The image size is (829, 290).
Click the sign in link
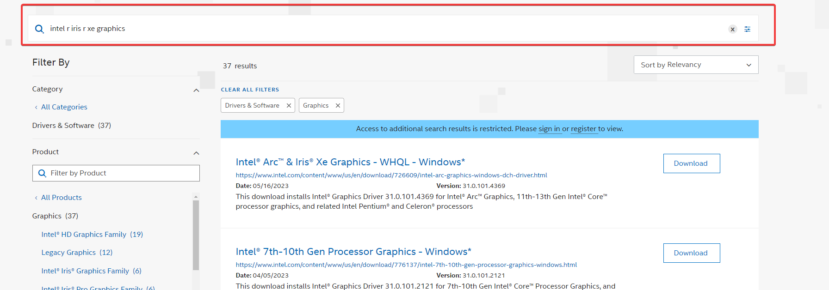click(549, 129)
